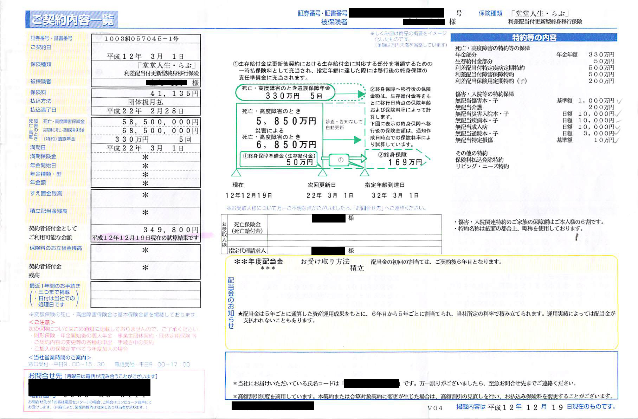Screen dimensions: 638x419
Task: Click the <当社営業時間のご案内> heading
Action: pos(60,357)
